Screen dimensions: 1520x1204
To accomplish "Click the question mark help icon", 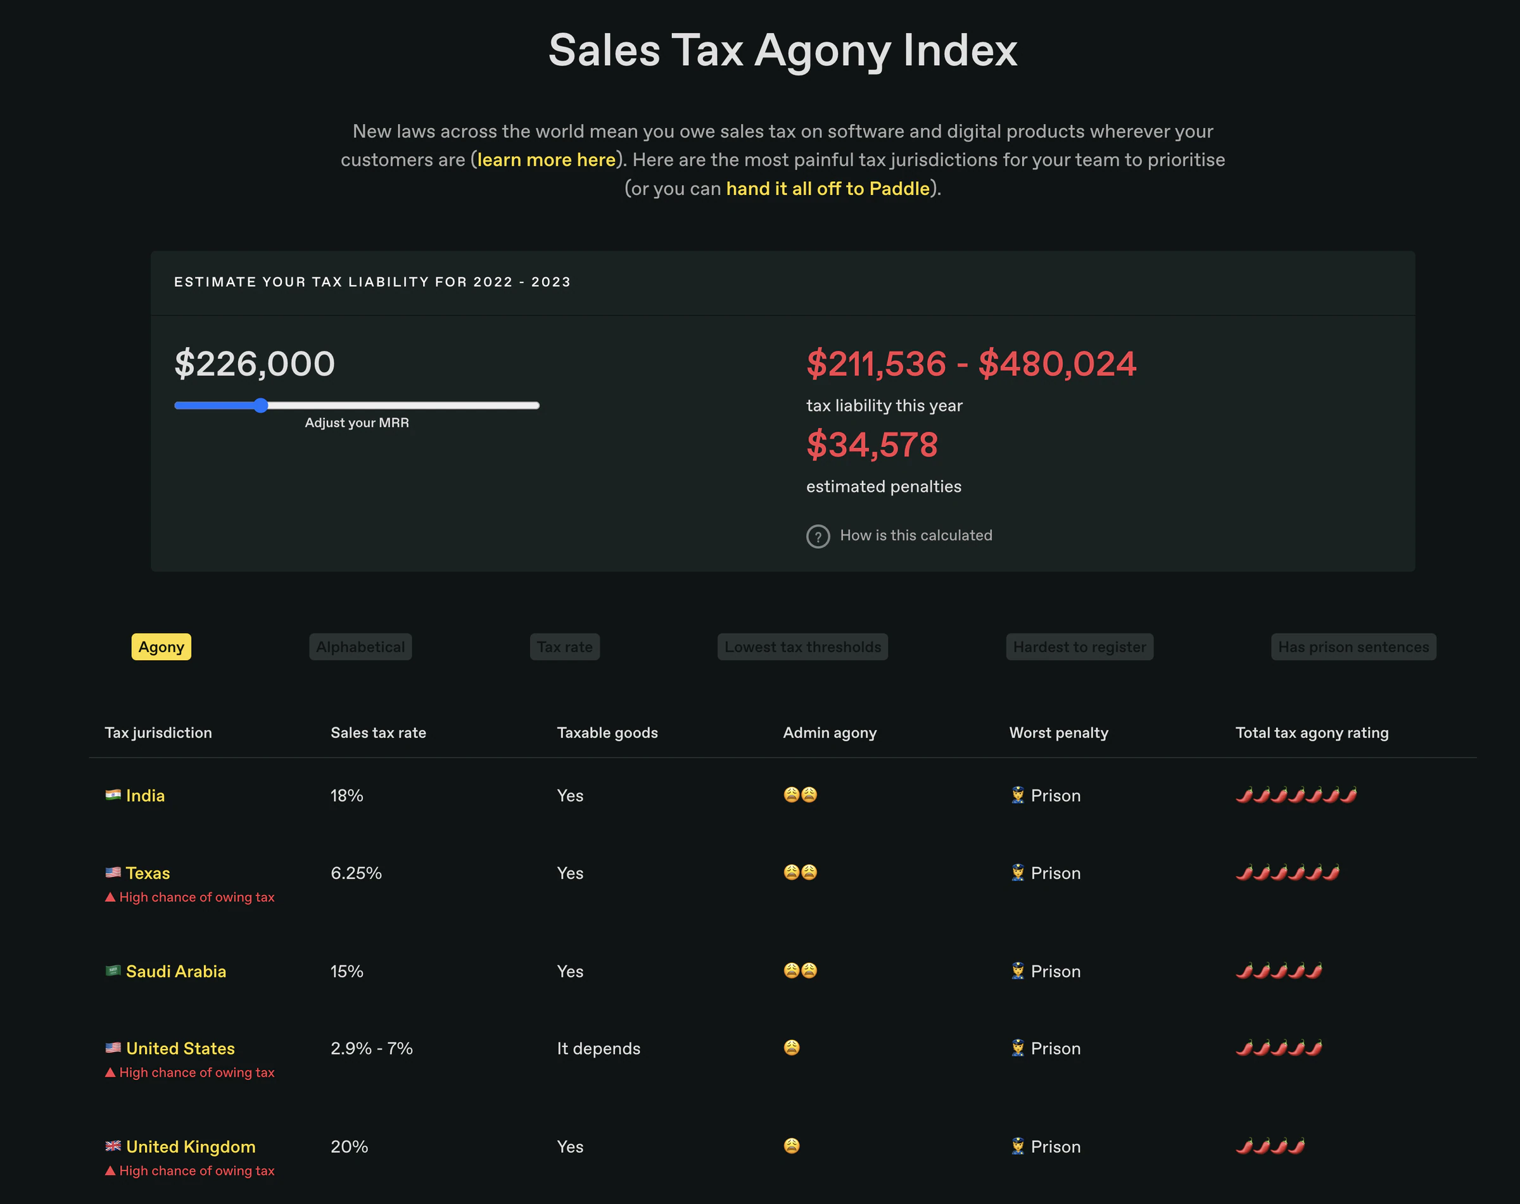I will pos(818,536).
